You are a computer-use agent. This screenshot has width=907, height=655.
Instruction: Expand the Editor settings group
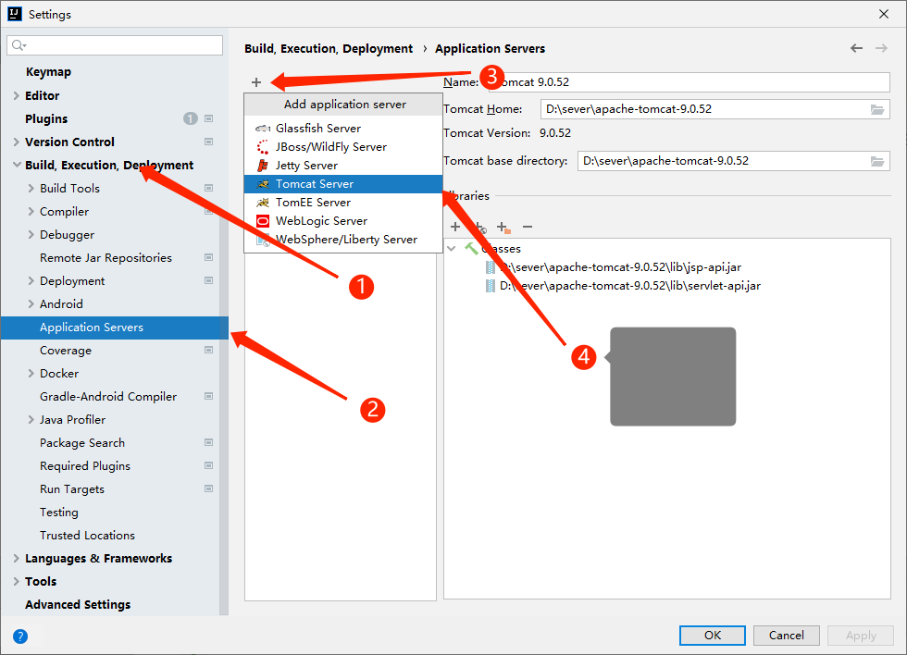(17, 96)
